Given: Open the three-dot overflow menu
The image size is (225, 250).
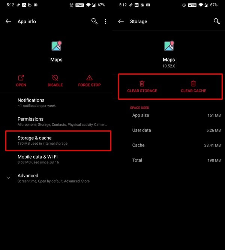Looking at the screenshot, I should pyautogui.click(x=105, y=21).
